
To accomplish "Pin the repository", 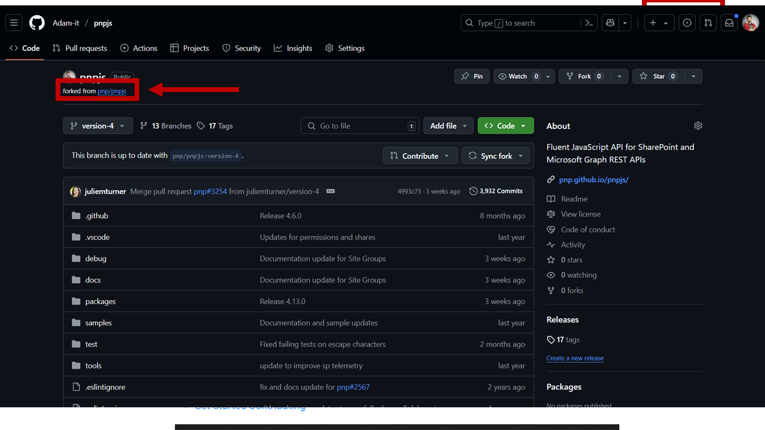I will click(472, 76).
